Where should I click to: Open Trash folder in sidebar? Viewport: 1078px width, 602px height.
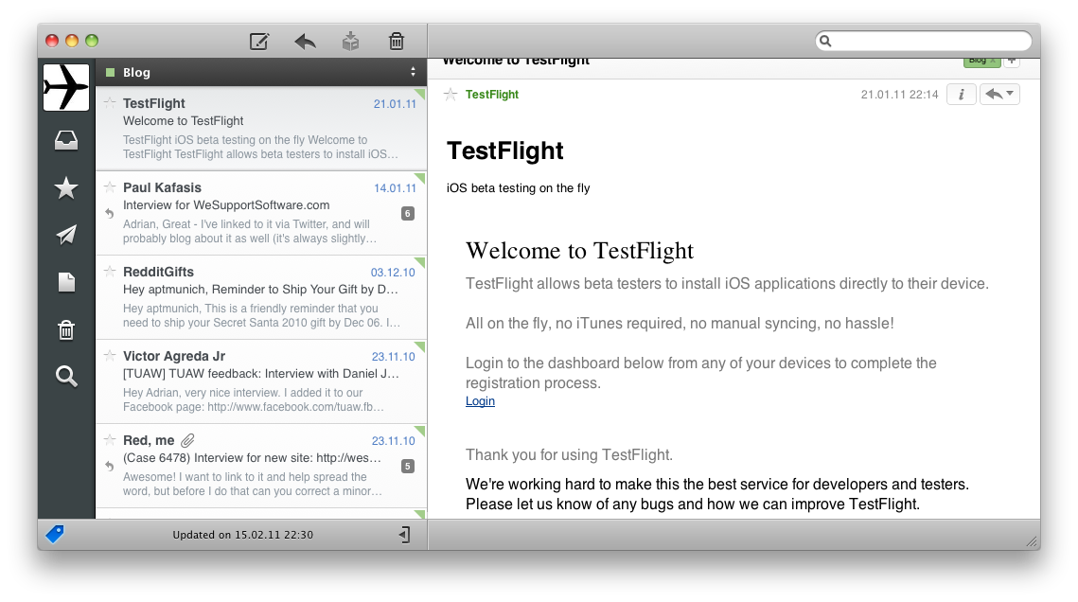66,329
